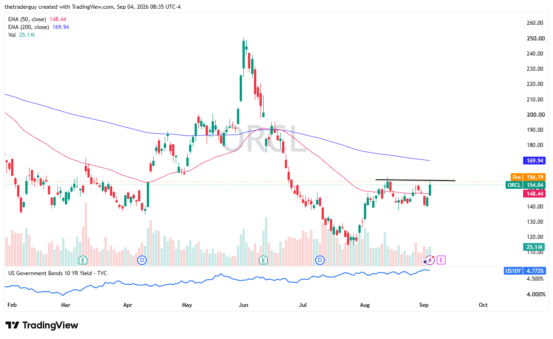Select the black horizontal resistance line

[415, 180]
